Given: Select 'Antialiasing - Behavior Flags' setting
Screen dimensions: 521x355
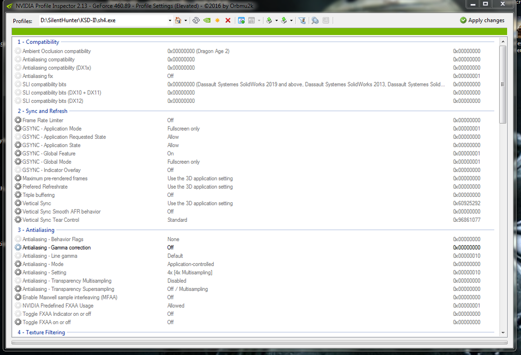Looking at the screenshot, I should coord(53,239).
